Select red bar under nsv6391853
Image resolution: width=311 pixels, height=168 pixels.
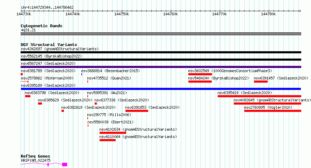click(137, 111)
